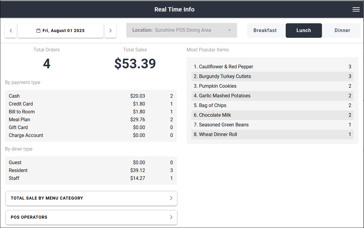Expand the Total Sale by Menu Category section
This screenshot has height=228, width=364.
(x=91, y=198)
